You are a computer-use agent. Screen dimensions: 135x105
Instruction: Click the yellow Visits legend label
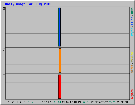132,57
